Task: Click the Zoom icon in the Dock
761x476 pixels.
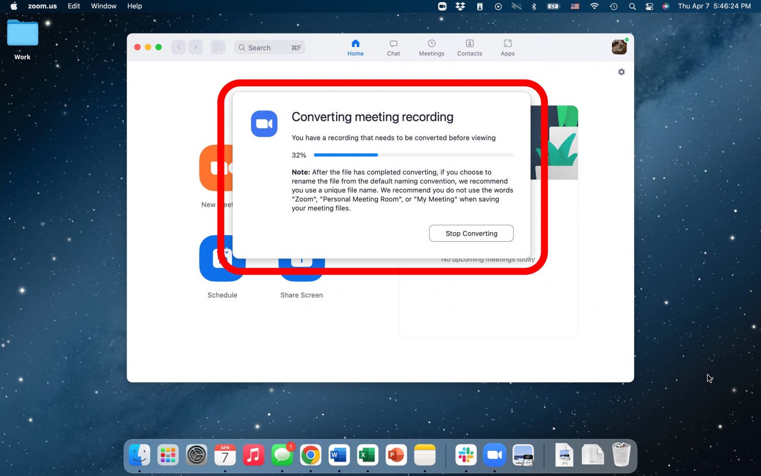Action: [494, 455]
